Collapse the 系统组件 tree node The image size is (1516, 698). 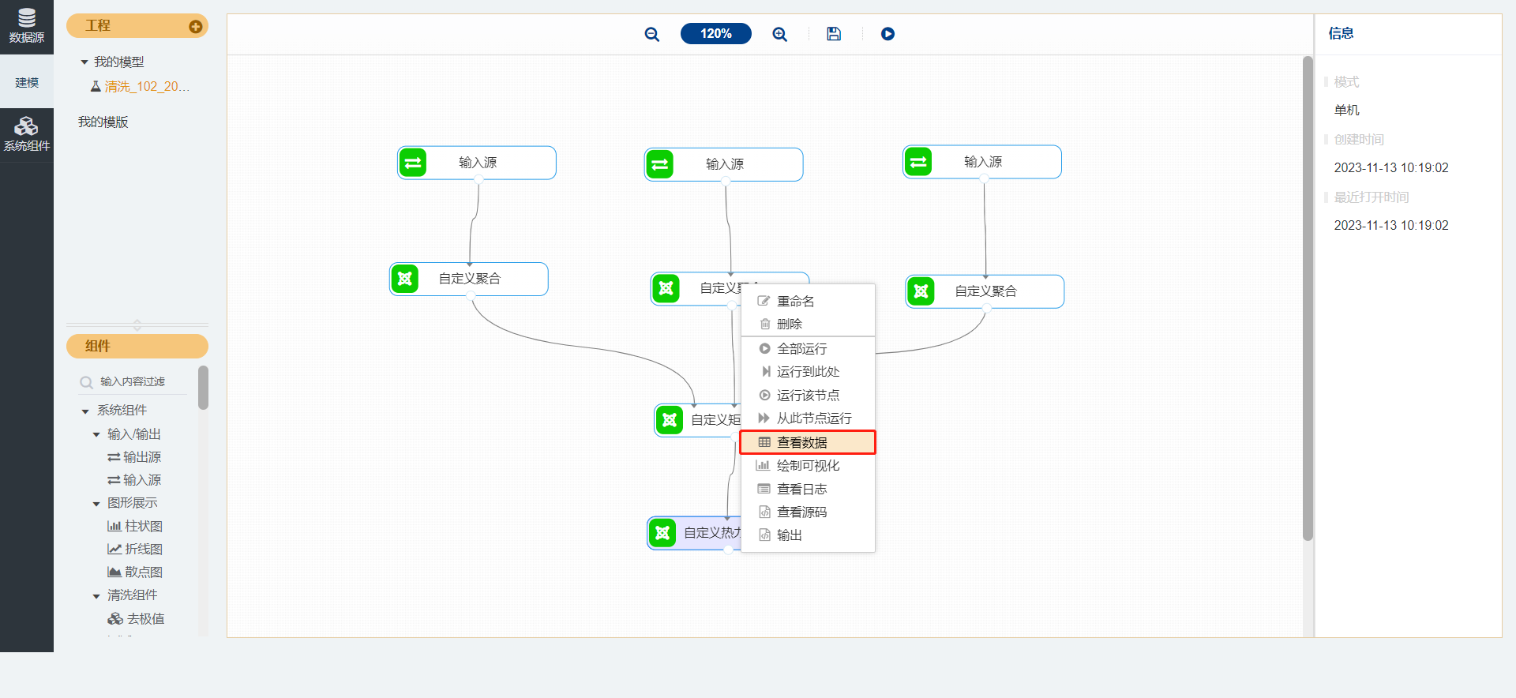pos(85,411)
